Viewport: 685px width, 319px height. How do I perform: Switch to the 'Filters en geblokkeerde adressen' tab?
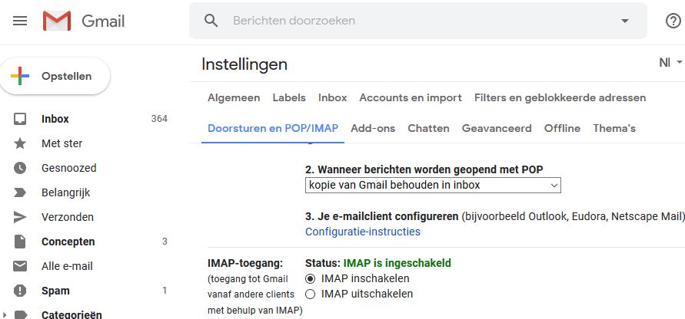pyautogui.click(x=560, y=98)
